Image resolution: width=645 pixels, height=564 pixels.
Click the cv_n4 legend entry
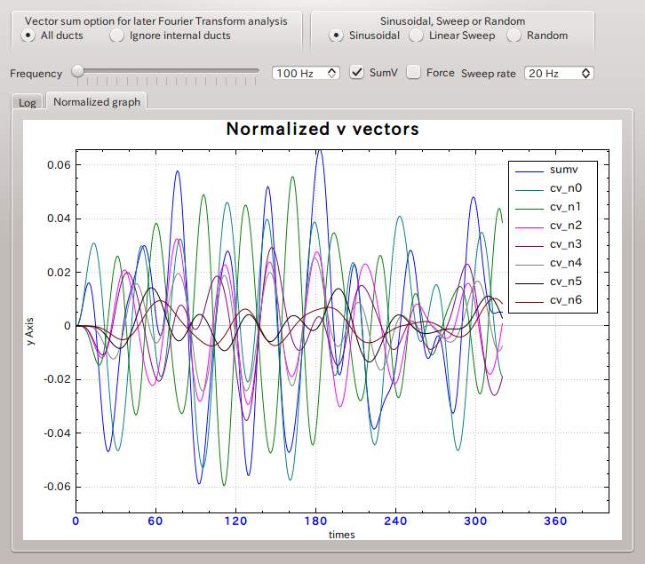pos(549,262)
